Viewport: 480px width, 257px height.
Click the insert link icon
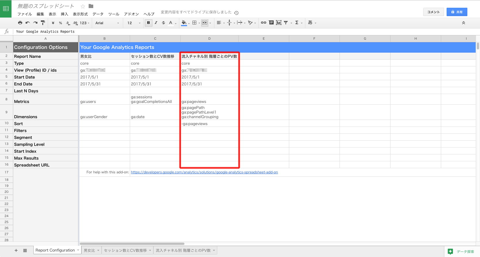264,23
